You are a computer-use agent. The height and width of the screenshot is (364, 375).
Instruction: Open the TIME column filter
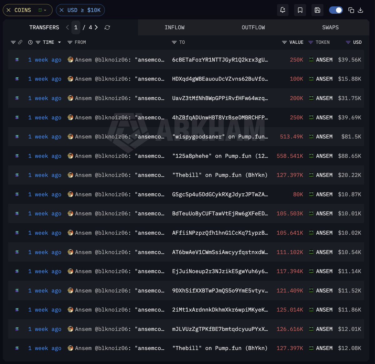point(38,42)
